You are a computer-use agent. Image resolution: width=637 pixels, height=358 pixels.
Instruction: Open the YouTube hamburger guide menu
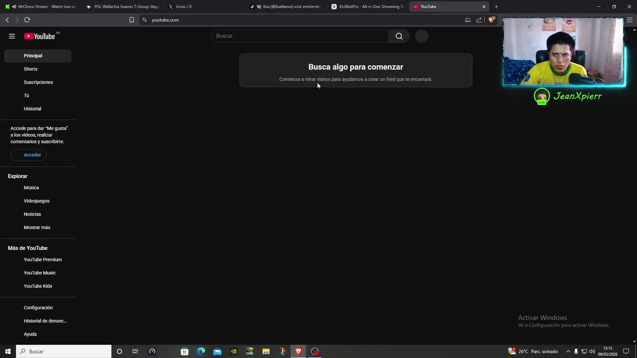coord(12,36)
